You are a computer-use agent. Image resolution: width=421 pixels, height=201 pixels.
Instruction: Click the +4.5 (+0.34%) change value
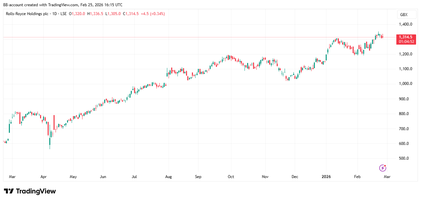click(152, 14)
